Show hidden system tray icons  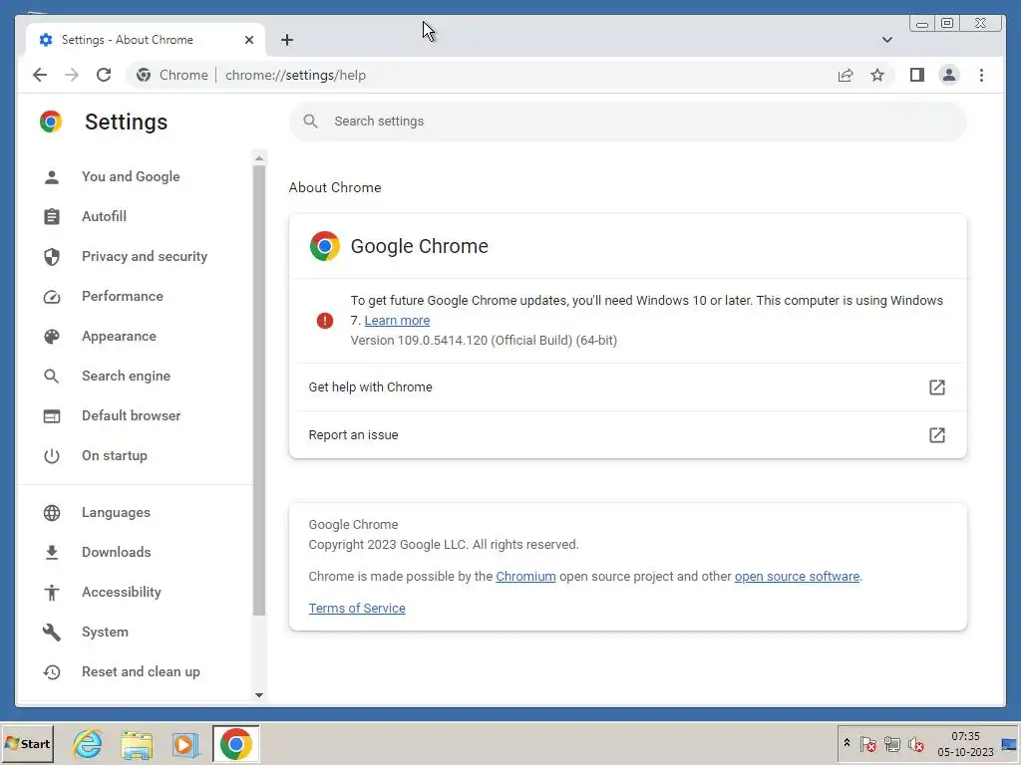(847, 743)
